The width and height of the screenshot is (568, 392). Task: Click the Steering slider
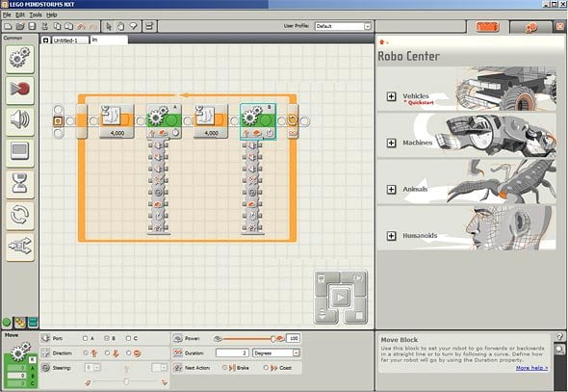pos(126,381)
